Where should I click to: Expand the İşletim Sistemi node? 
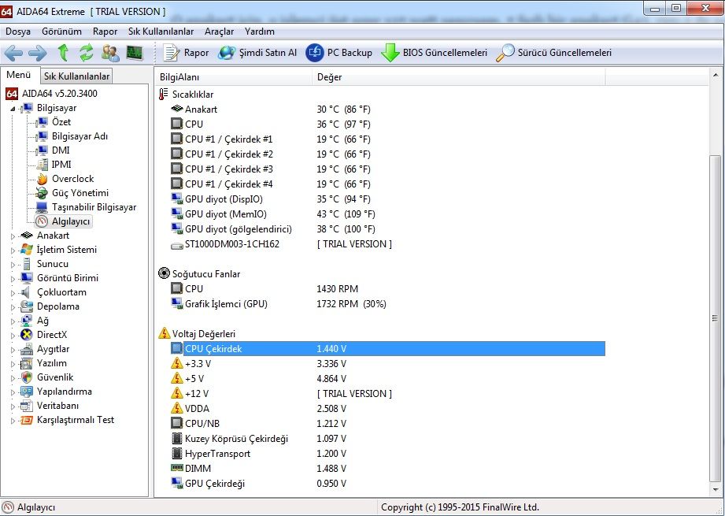pos(13,251)
